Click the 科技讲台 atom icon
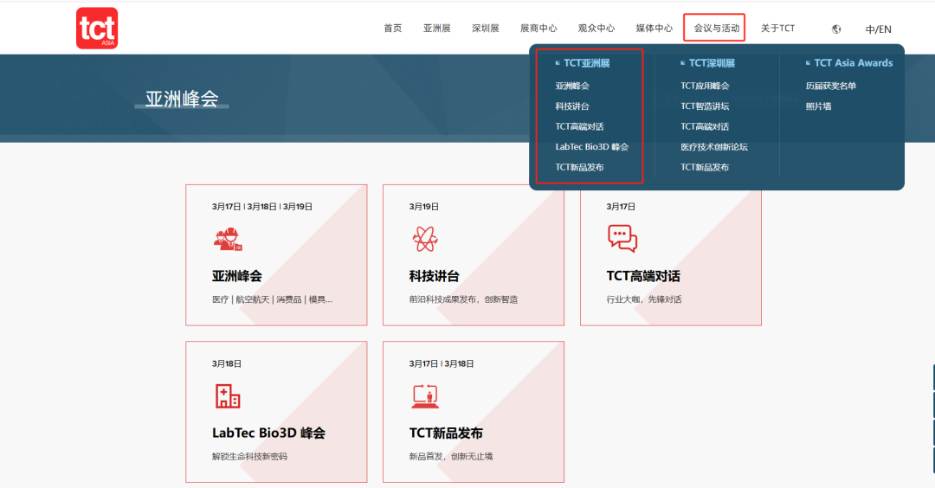The image size is (935, 488). point(425,239)
